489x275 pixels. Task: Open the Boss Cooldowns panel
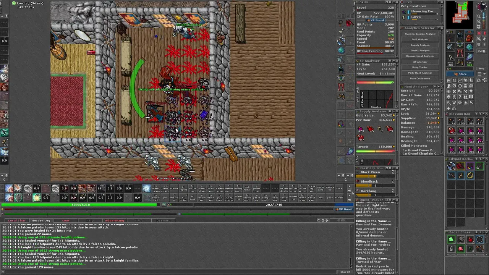pyautogui.click(x=420, y=78)
